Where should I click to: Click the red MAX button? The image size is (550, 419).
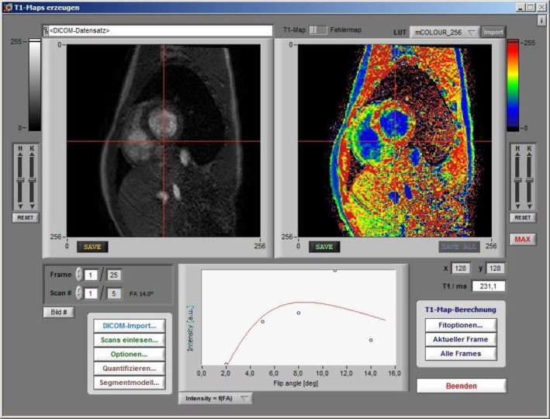tap(522, 239)
